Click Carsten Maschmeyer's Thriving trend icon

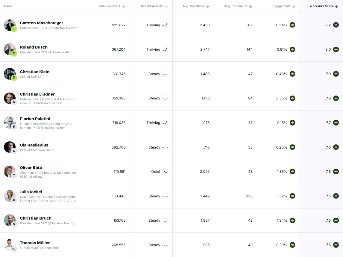tap(166, 25)
